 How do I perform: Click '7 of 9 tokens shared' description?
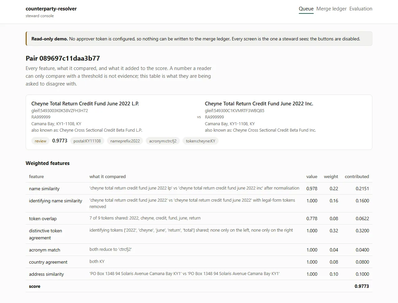tap(145, 218)
